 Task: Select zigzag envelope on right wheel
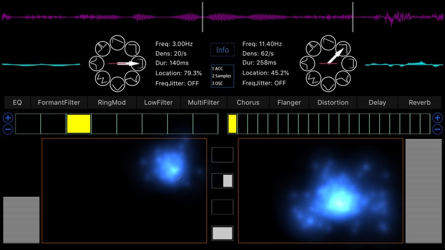point(313,79)
